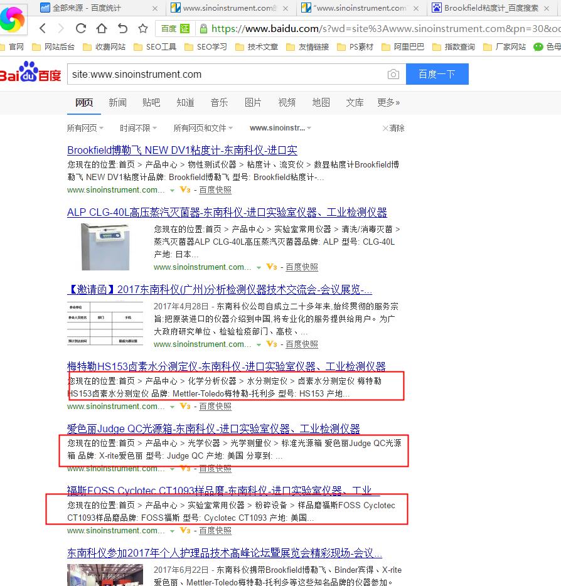This screenshot has width=561, height=586.
Task: Select the 视频 search category
Action: pyautogui.click(x=287, y=102)
